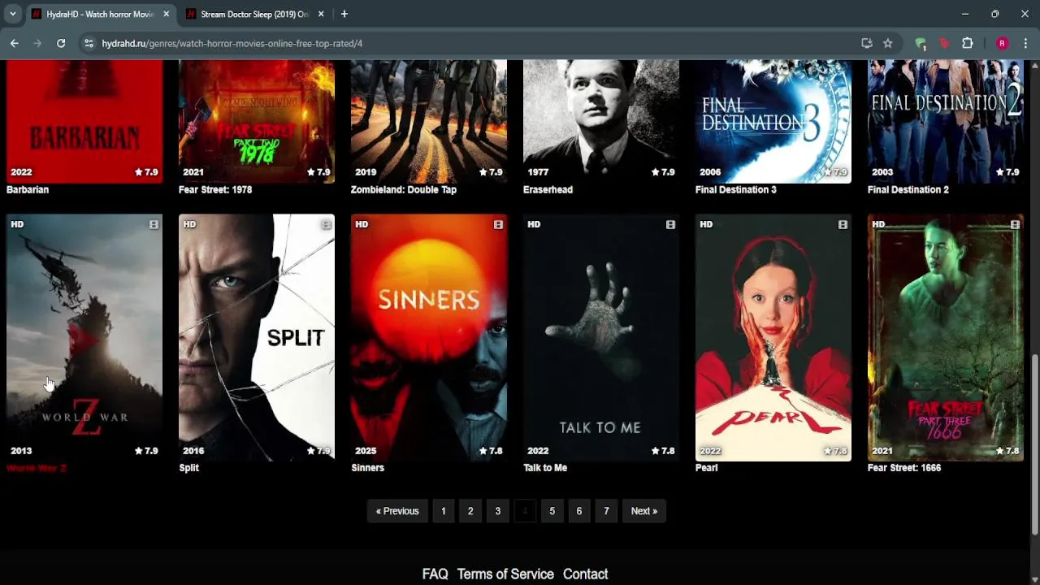Close the HydraHD tab
The width and height of the screenshot is (1040, 585).
(167, 14)
